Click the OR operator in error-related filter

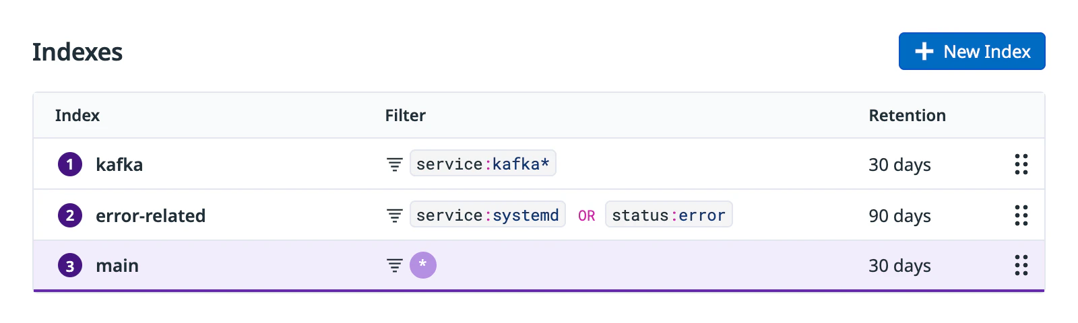click(586, 216)
